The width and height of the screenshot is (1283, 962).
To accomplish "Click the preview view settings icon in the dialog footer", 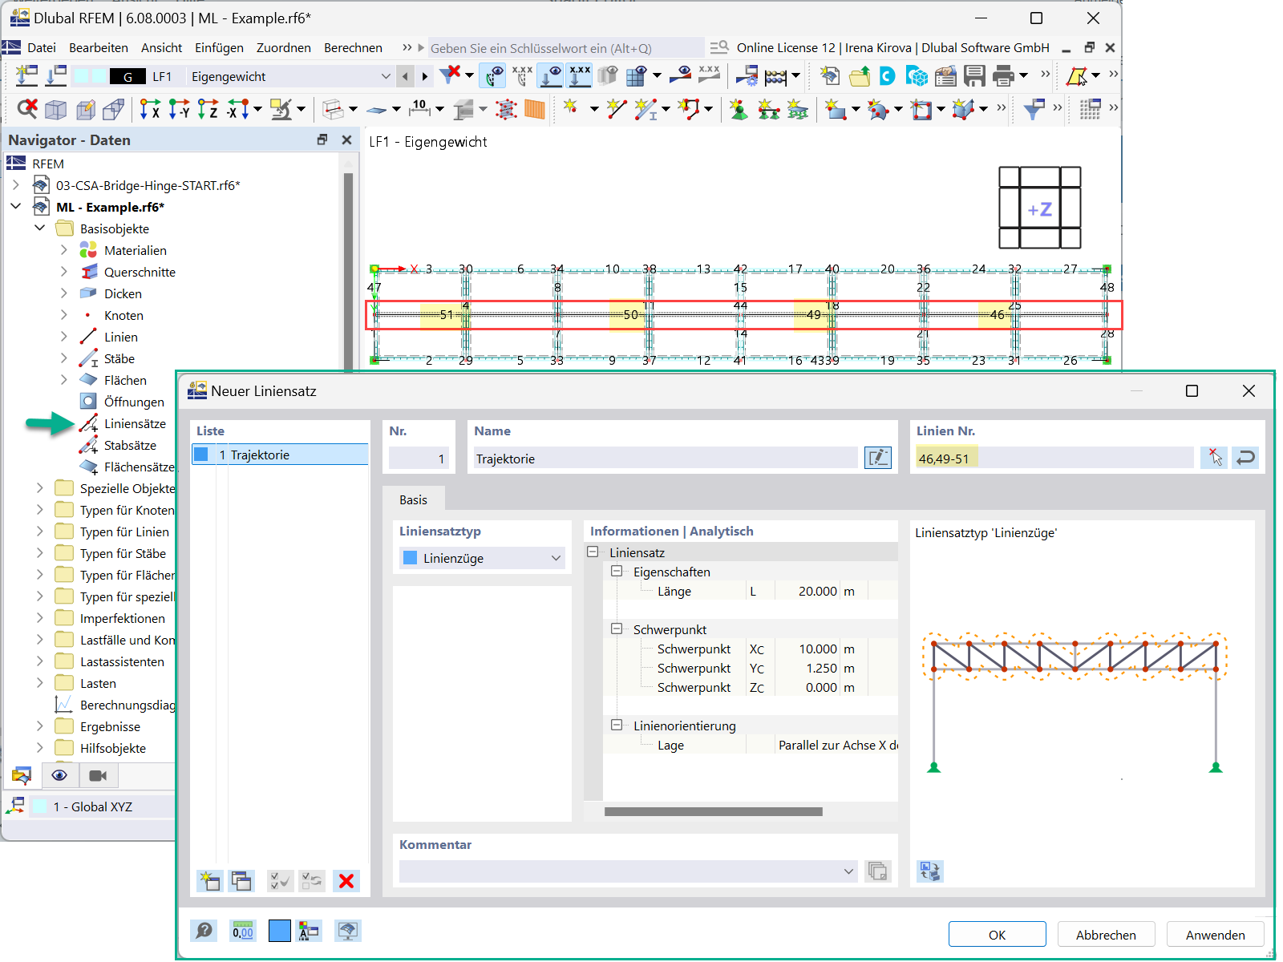I will (347, 931).
